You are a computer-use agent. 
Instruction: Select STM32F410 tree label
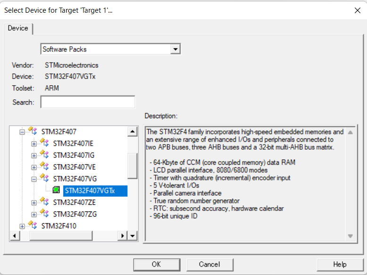coord(59,226)
